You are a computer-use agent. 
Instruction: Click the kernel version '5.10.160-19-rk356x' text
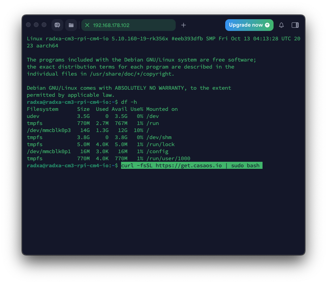pos(140,39)
